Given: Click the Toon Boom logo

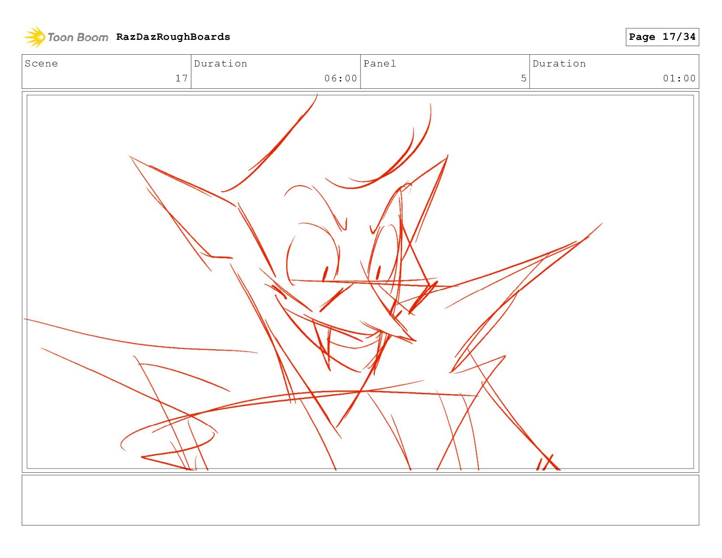Looking at the screenshot, I should pyautogui.click(x=66, y=37).
